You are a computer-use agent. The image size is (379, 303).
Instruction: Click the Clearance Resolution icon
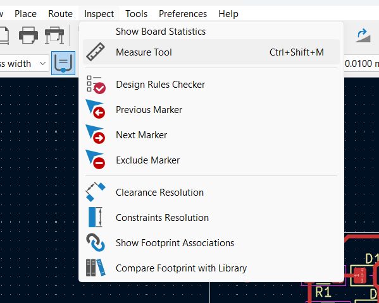[96, 192]
